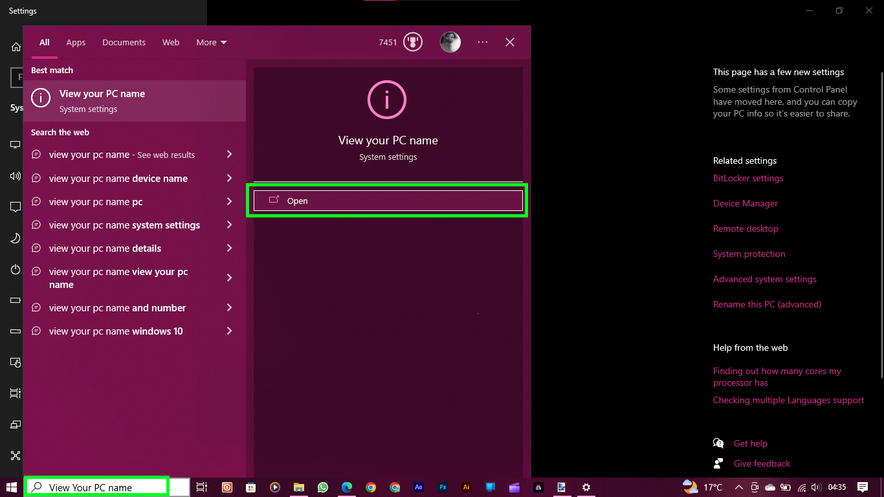Switch to the Apps search filter
The height and width of the screenshot is (497, 884).
(x=76, y=42)
